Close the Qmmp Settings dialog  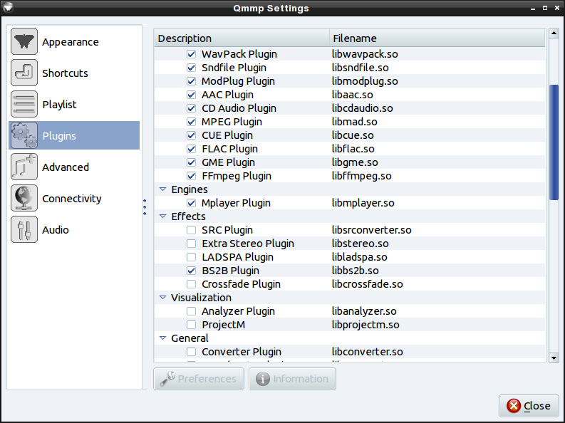tap(529, 406)
